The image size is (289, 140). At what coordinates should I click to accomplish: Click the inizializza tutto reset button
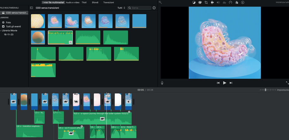coord(282,3)
